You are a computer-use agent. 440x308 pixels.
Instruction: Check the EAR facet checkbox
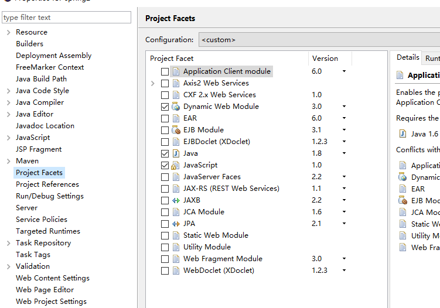pyautogui.click(x=165, y=118)
